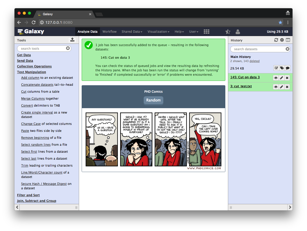
Task: Click the search tools input field
Action: pos(42,48)
